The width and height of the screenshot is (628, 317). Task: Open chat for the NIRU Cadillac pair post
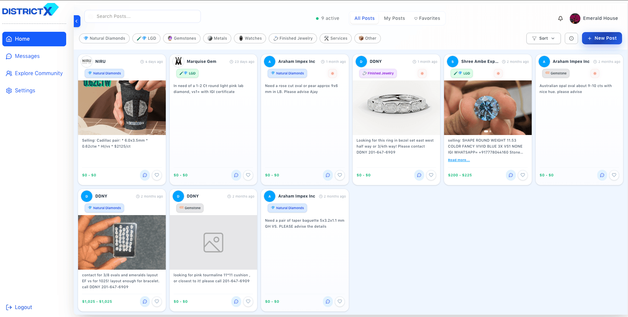pos(145,175)
